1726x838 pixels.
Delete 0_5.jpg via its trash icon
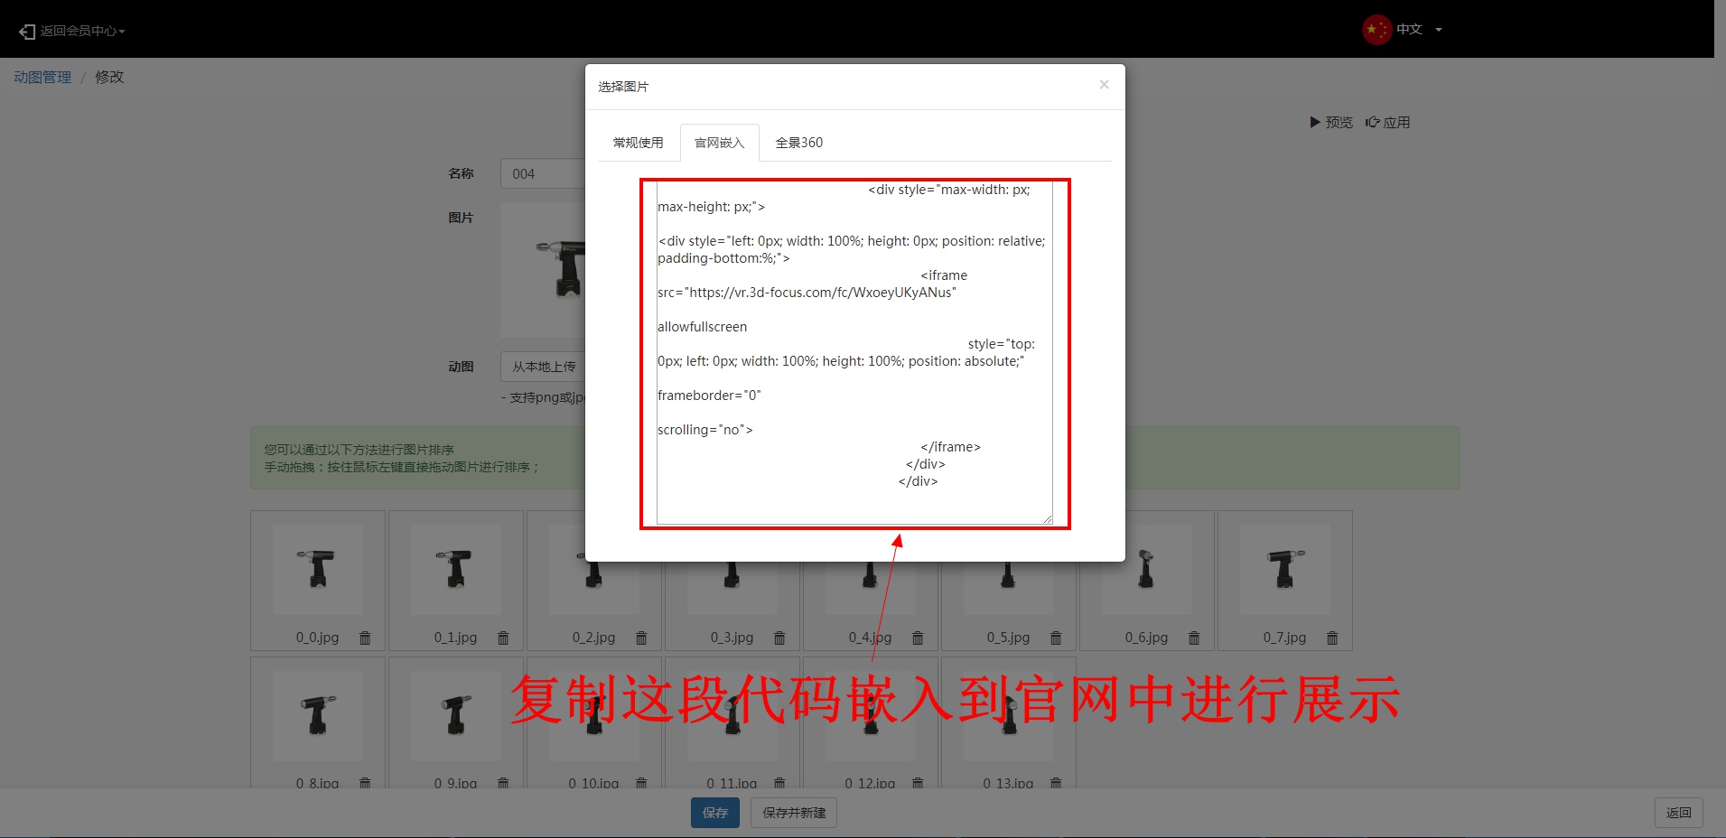(1056, 638)
